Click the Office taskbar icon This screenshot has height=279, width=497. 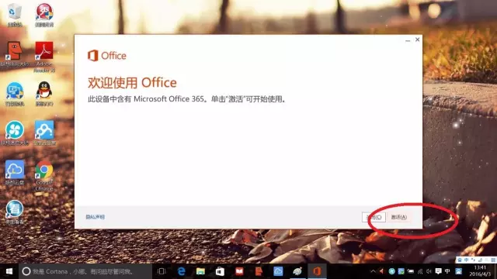317,271
